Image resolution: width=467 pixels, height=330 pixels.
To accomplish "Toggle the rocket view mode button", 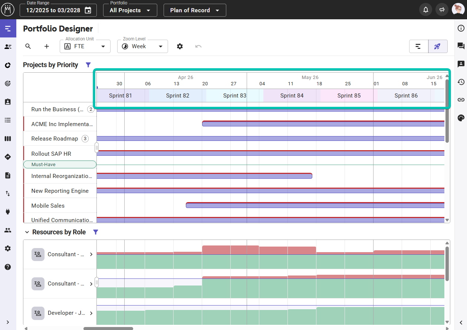I will pyautogui.click(x=438, y=46).
